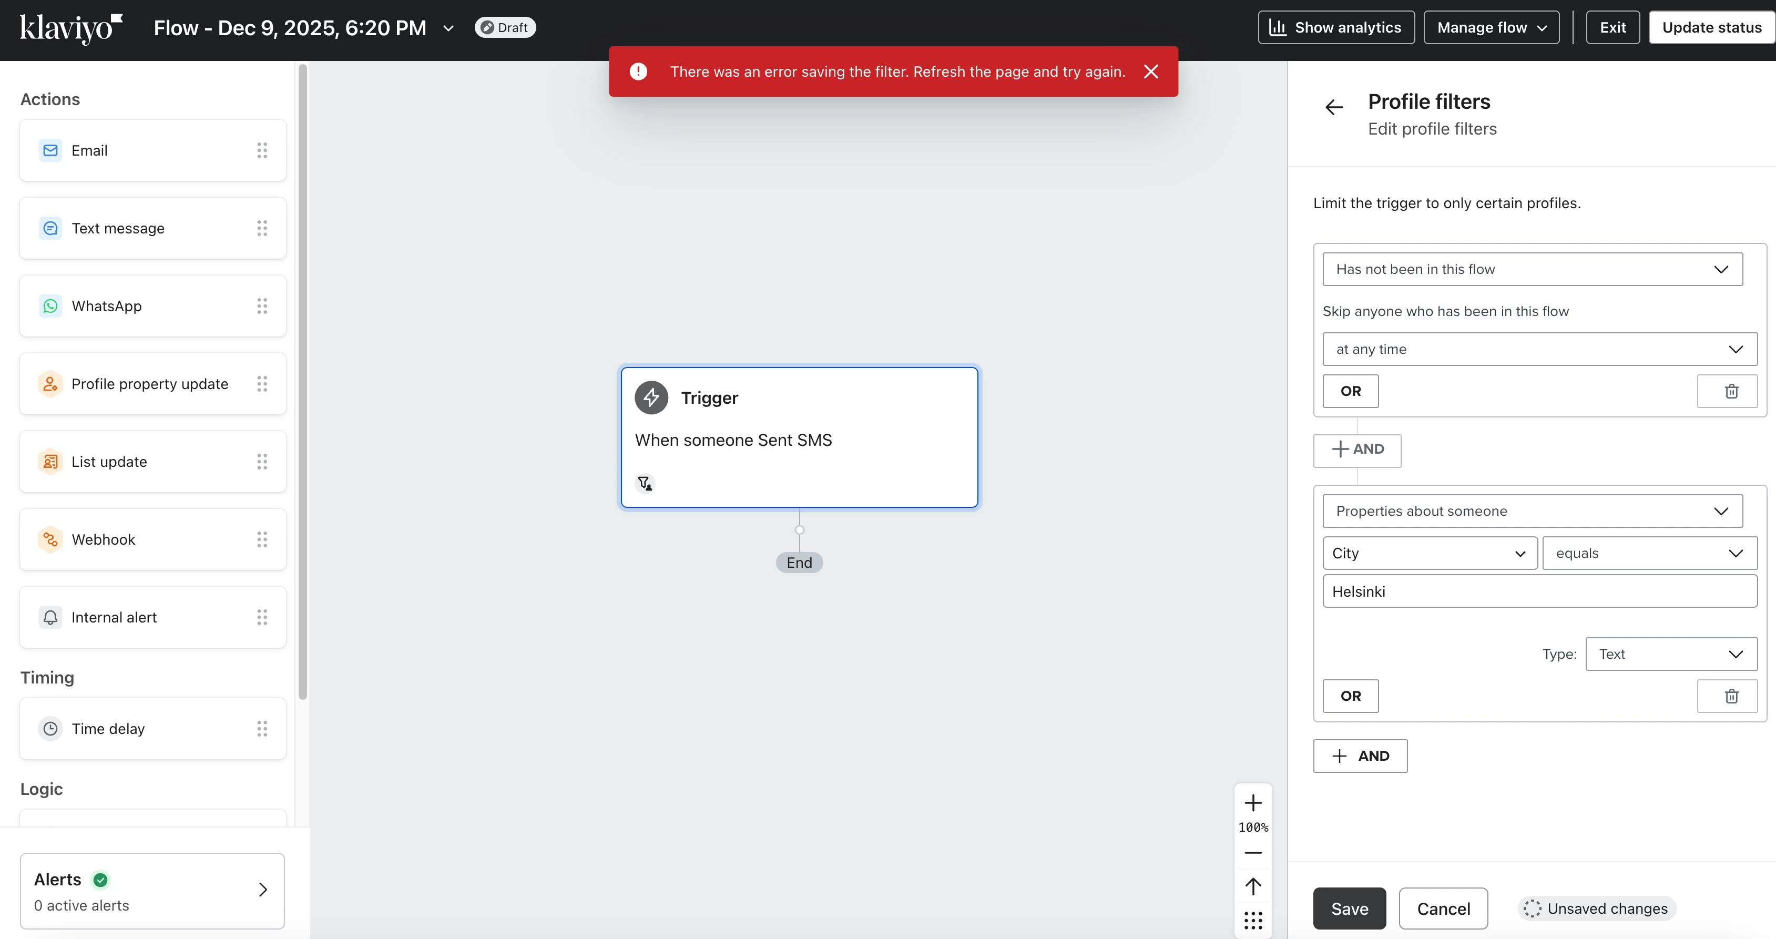Zoom in on the flow canvas
The height and width of the screenshot is (939, 1776).
pyautogui.click(x=1253, y=802)
